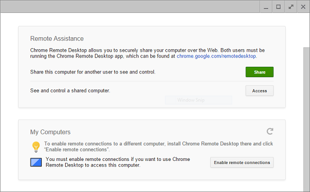The width and height of the screenshot is (310, 192).
Task: Click 'See and control a shared computer' text
Action: [70, 91]
